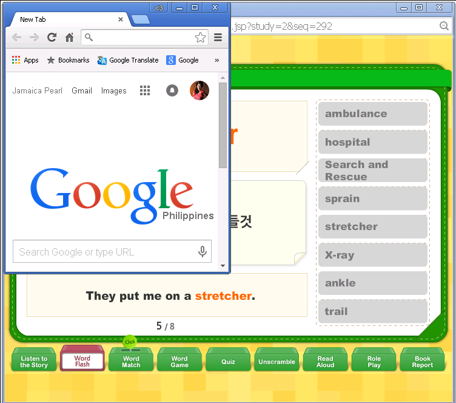
Task: Open the account profile picture
Action: (199, 90)
